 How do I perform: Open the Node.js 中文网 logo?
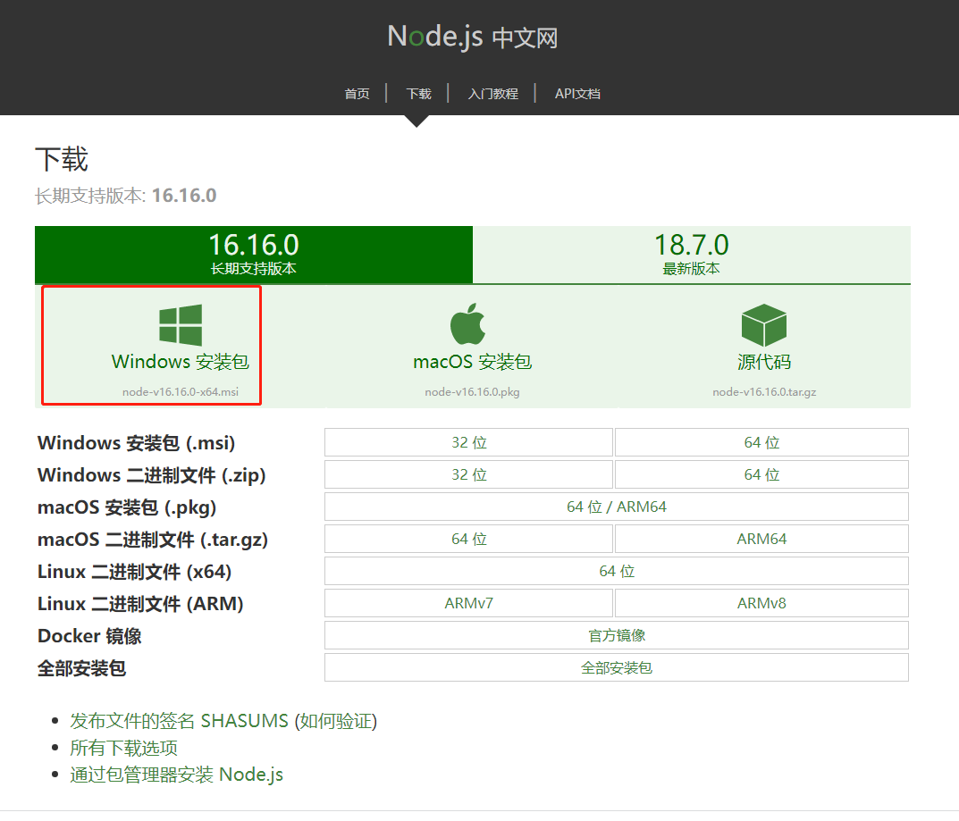473,37
